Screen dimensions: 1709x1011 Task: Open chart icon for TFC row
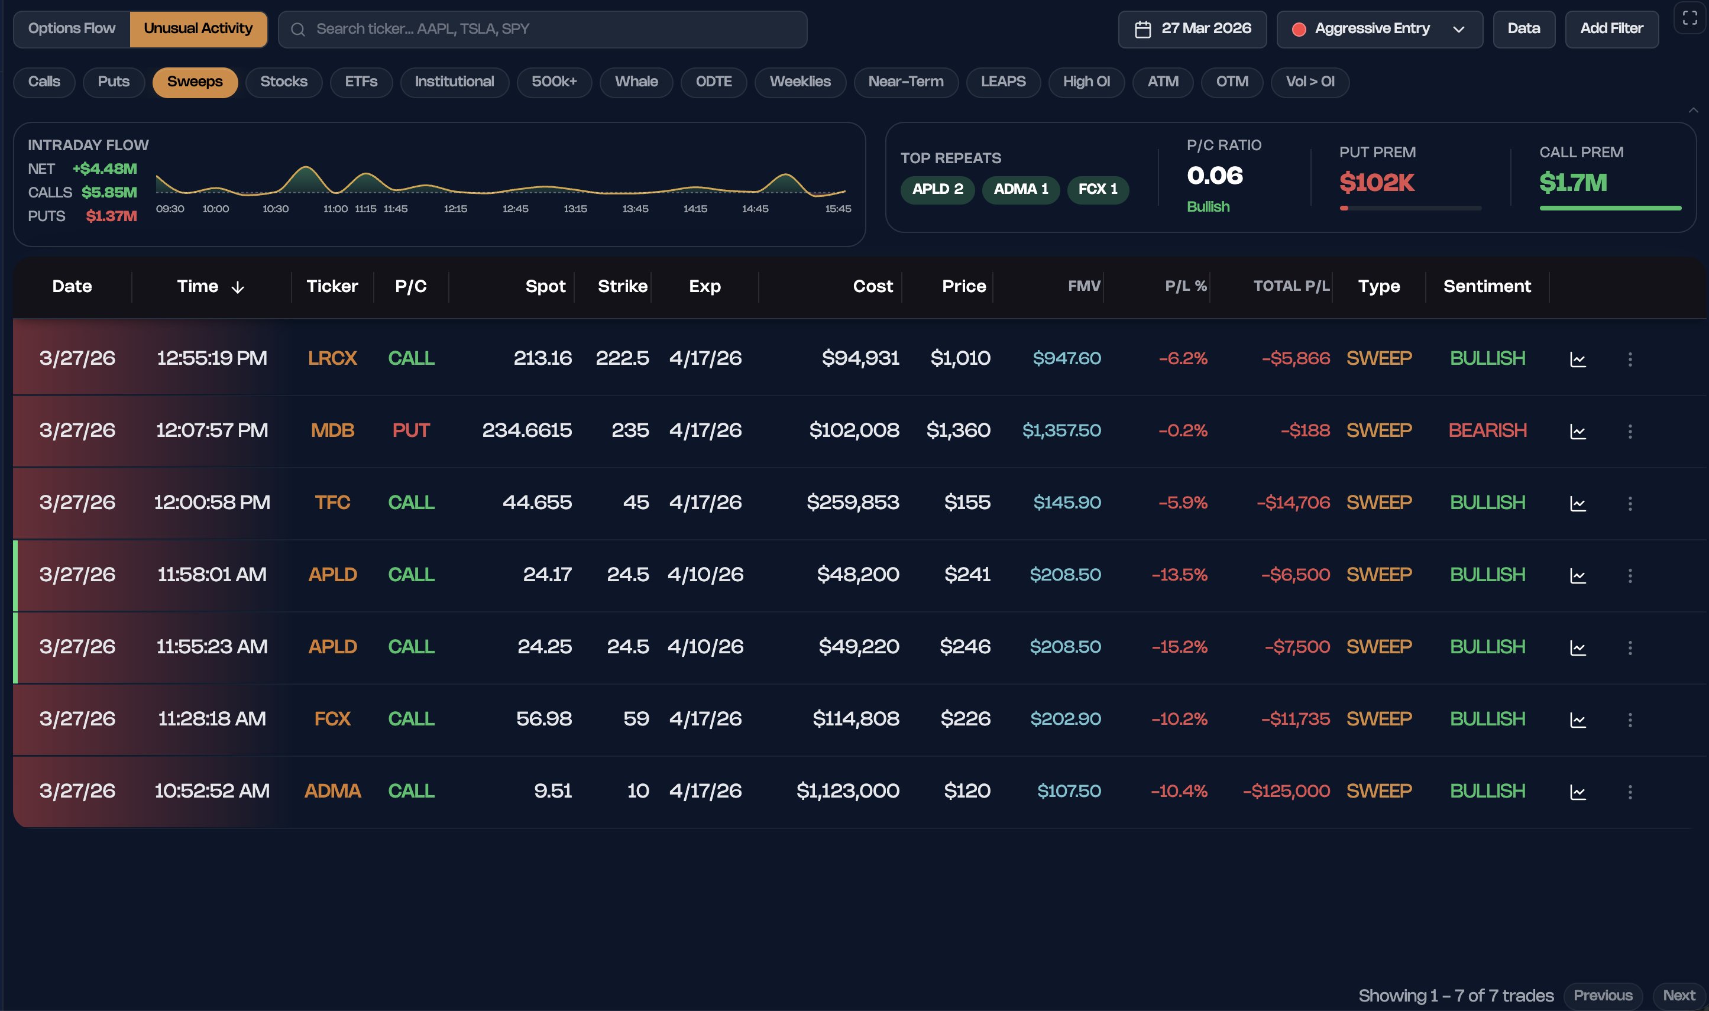(x=1578, y=504)
